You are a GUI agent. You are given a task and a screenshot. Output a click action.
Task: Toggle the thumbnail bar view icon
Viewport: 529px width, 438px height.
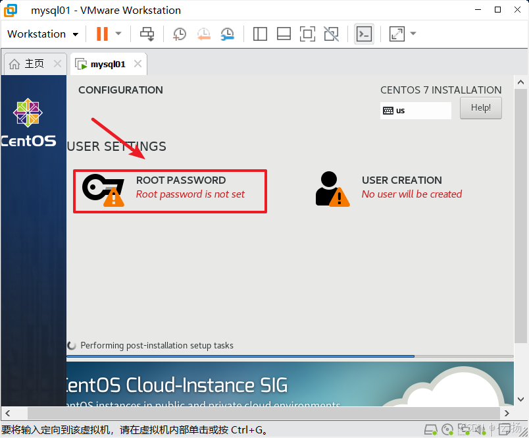284,34
